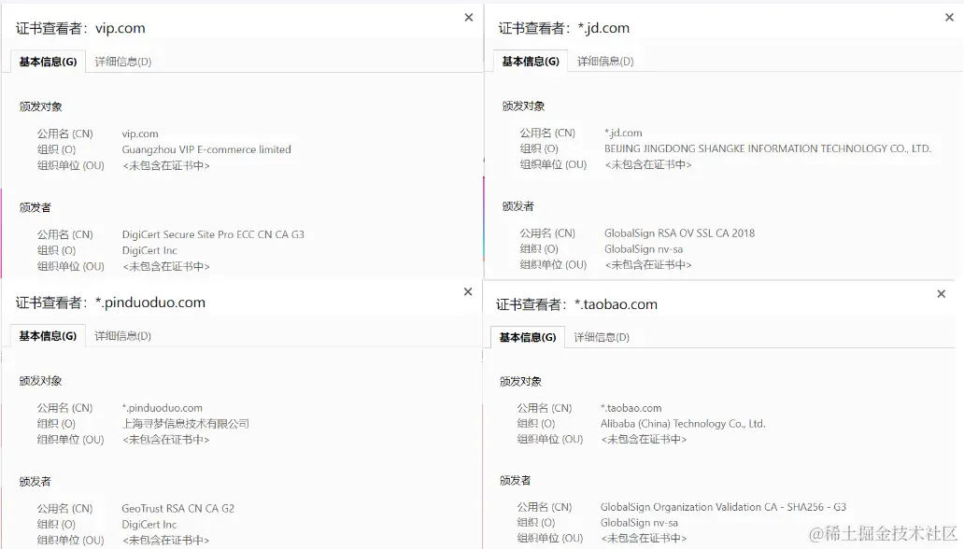Viewport: 964px width, 549px height.
Task: Select 基本信息(G) tab in *.jd.com viewer
Action: (x=531, y=61)
